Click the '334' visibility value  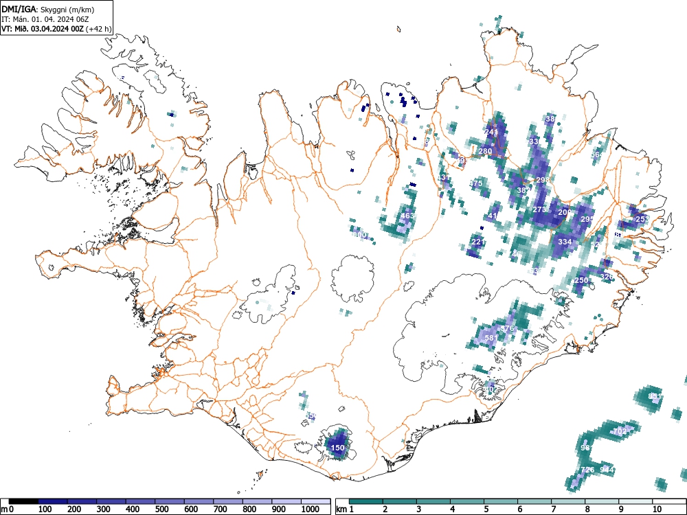point(565,241)
